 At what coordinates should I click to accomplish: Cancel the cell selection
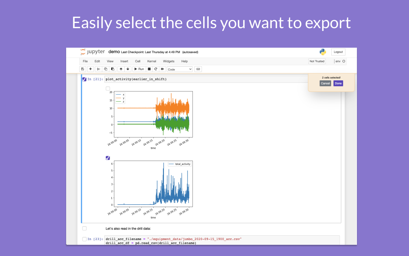point(325,83)
